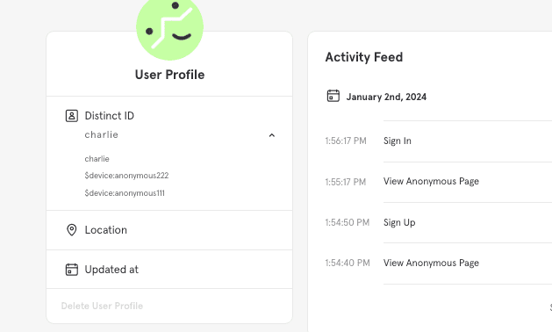Open the Sign In event
The height and width of the screenshot is (332, 552).
point(398,141)
